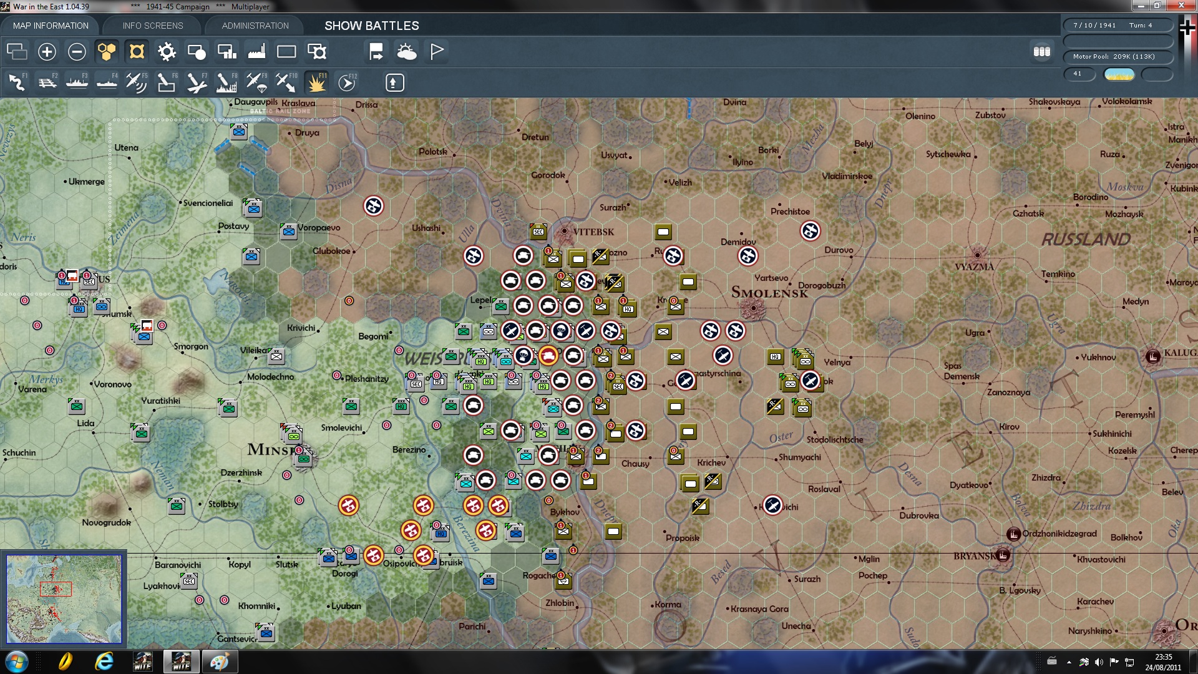This screenshot has height=674, width=1198.
Task: Open the Windows Start menu
Action: (x=17, y=662)
